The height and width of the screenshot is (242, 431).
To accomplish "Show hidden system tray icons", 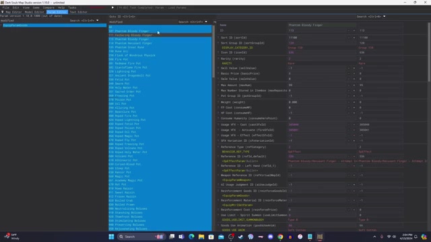I will click(374, 237).
